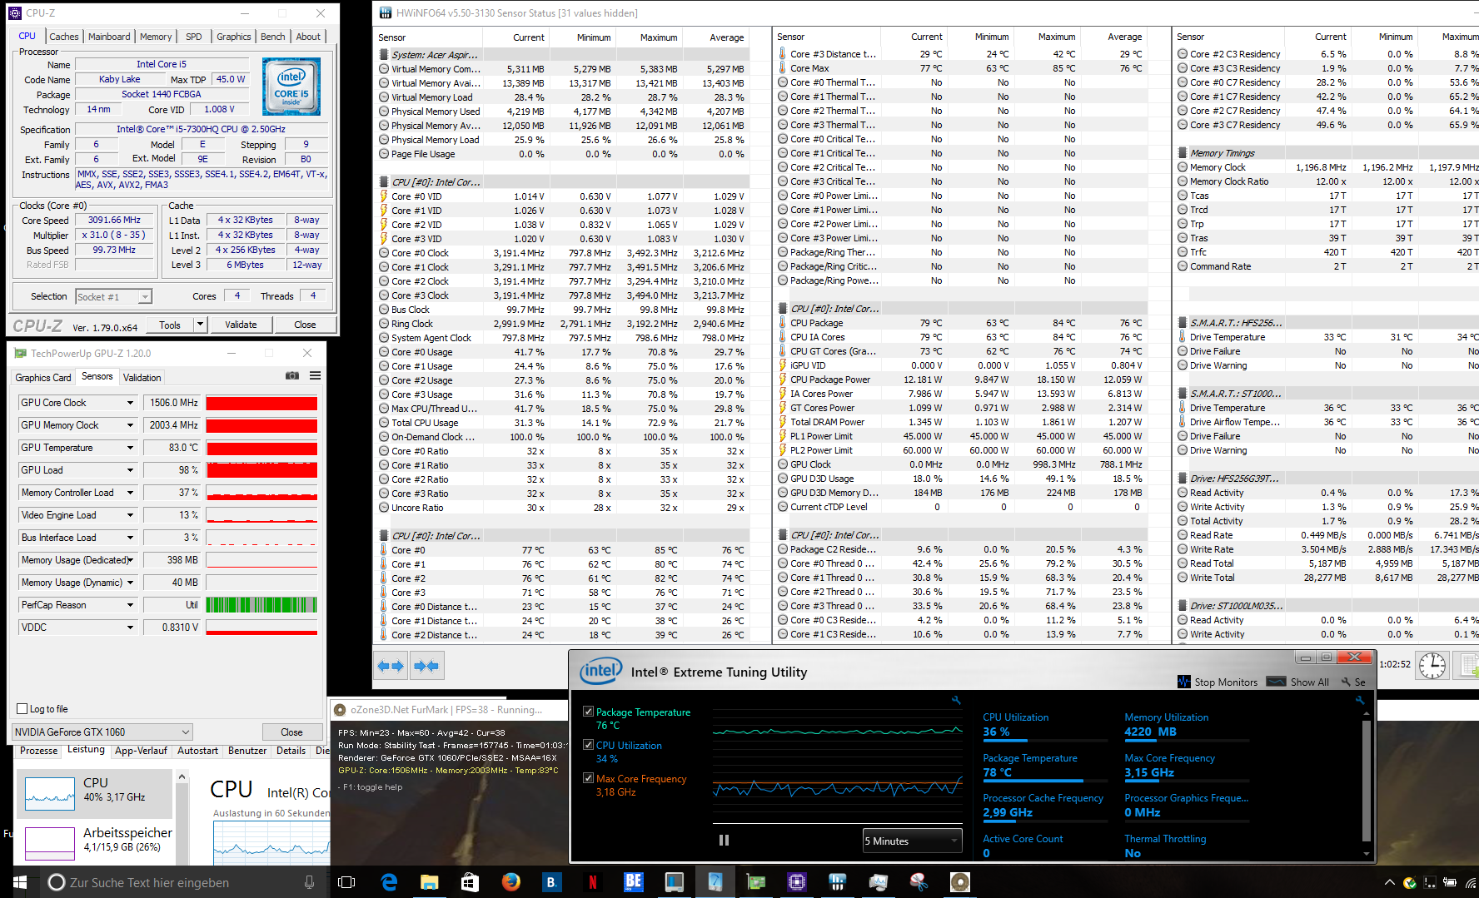Click the Validate button in CPU-Z

point(241,325)
